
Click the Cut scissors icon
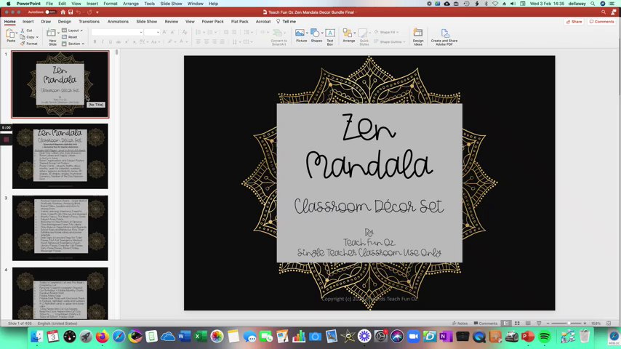coord(23,31)
